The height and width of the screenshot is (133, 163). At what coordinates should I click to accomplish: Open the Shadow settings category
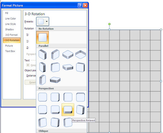point(10,30)
